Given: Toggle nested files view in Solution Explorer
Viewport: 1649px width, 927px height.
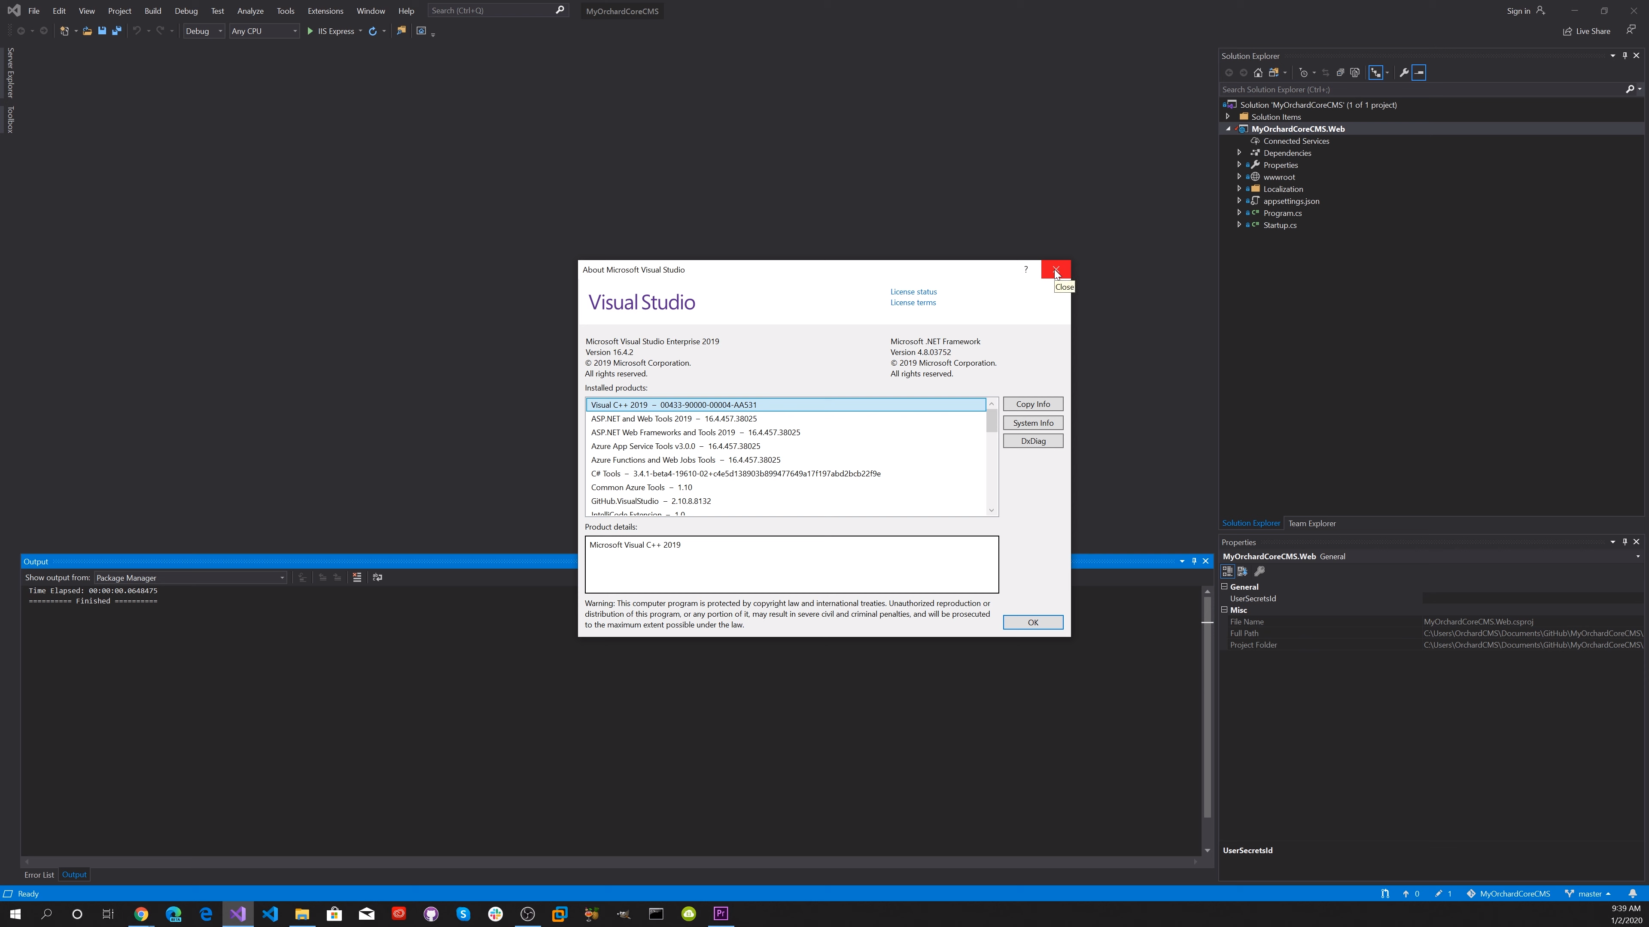Looking at the screenshot, I should point(1375,73).
